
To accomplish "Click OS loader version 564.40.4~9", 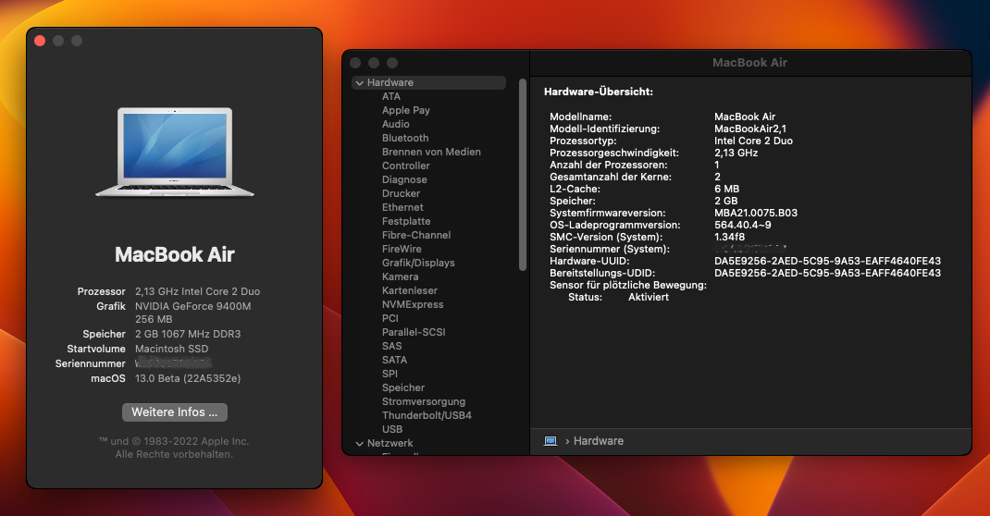I will click(742, 226).
